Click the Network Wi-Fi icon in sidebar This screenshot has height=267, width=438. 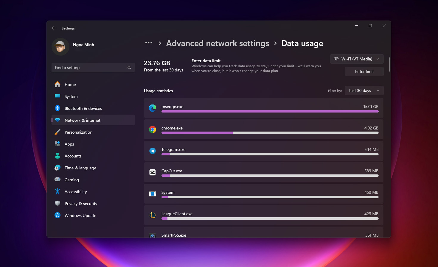(x=58, y=120)
